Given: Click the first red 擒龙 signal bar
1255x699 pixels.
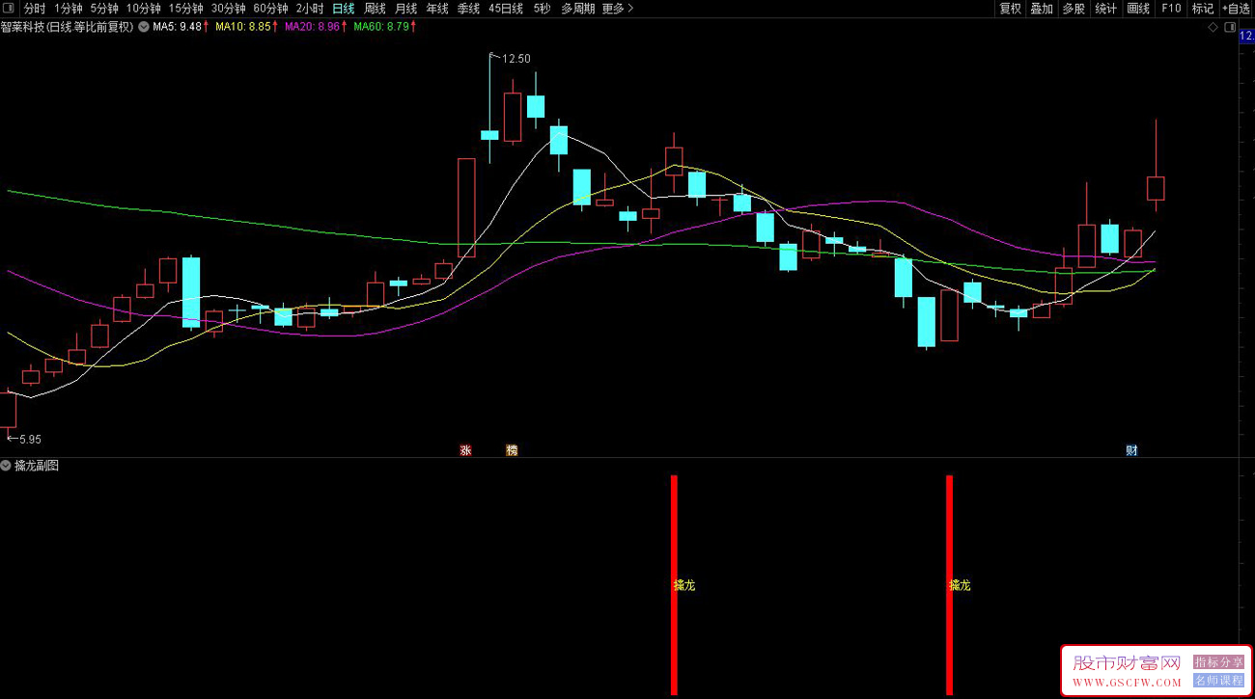Looking at the screenshot, I should [x=674, y=584].
